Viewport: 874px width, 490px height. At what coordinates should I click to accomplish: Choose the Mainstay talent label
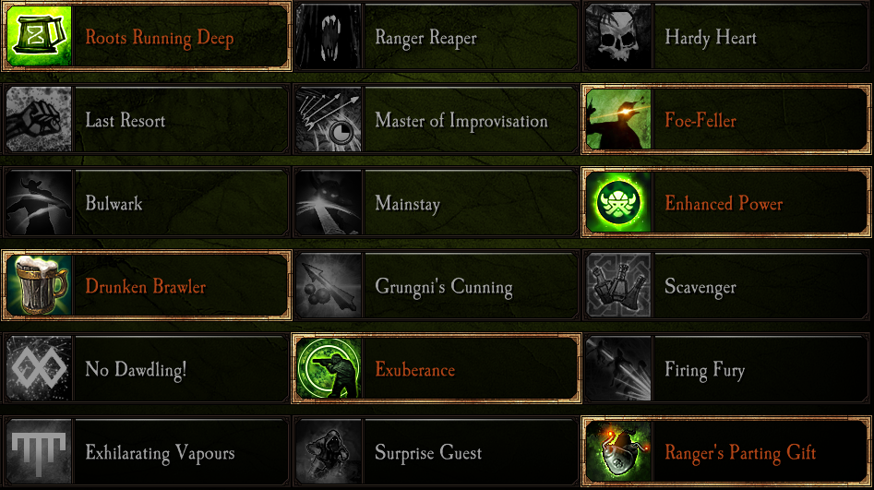coord(407,203)
